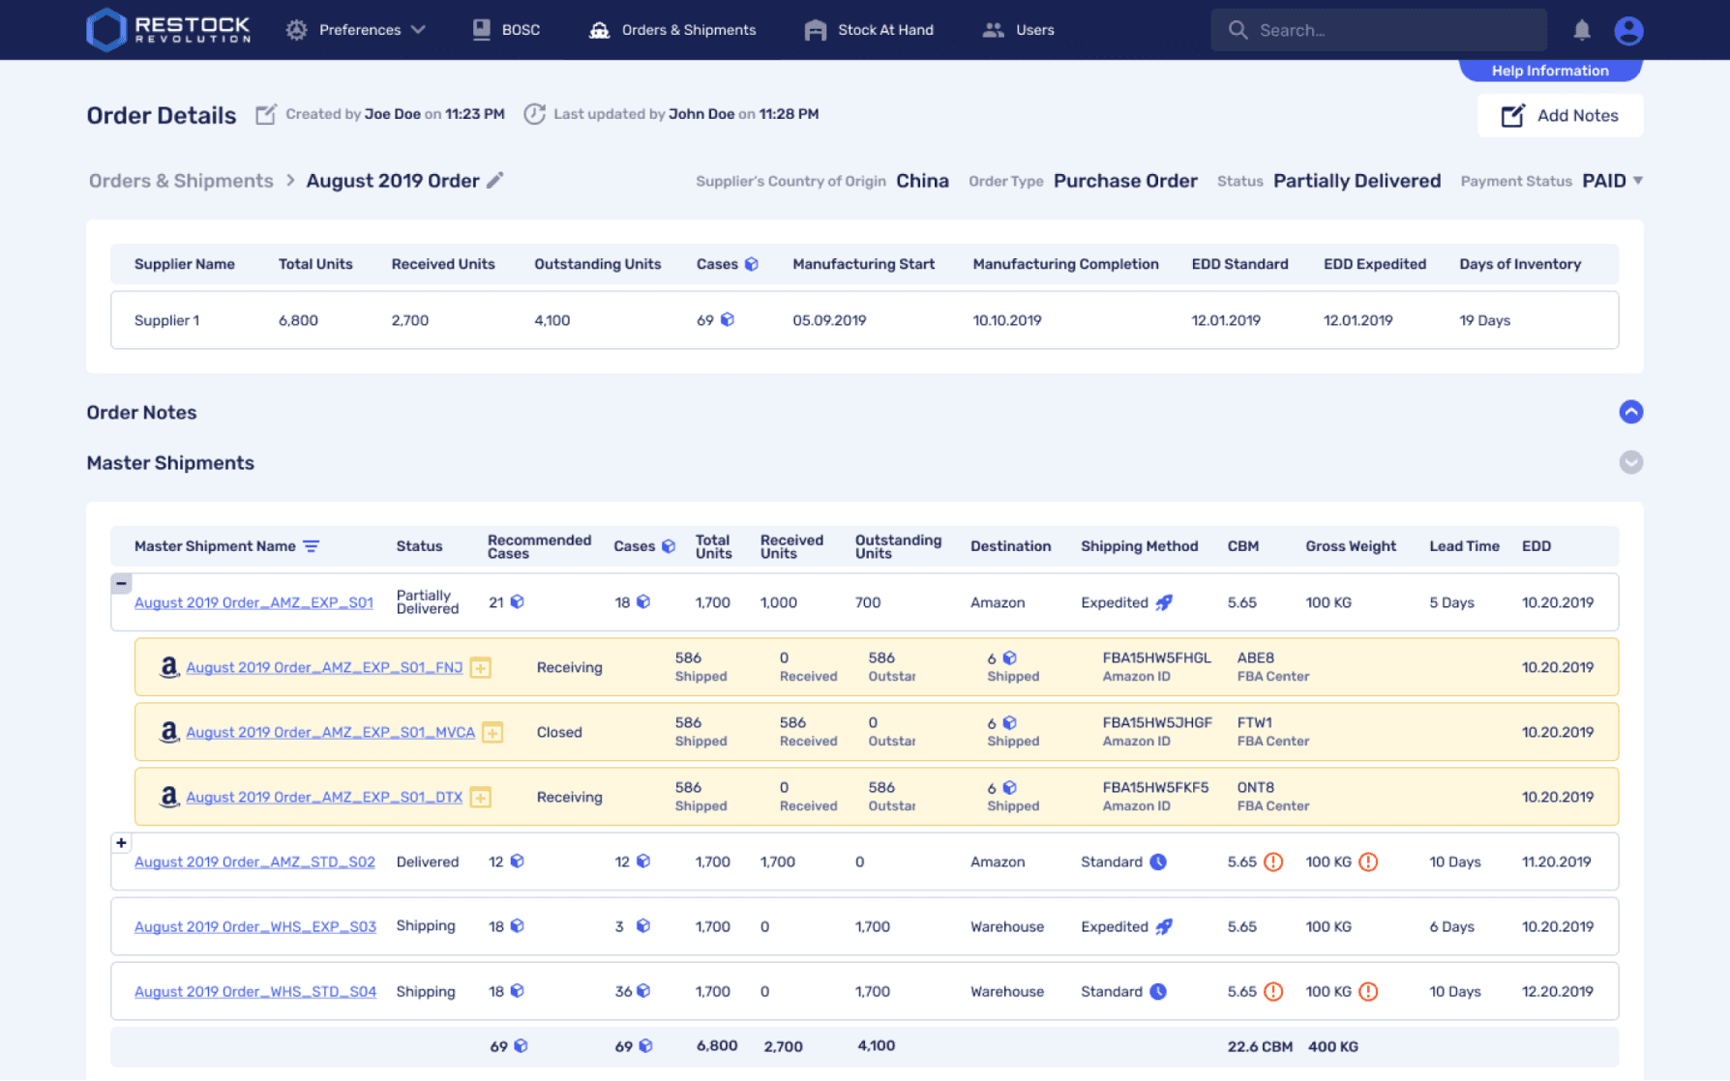This screenshot has width=1730, height=1081.
Task: Click Expedited rocket icon for S03
Action: point(1164,926)
